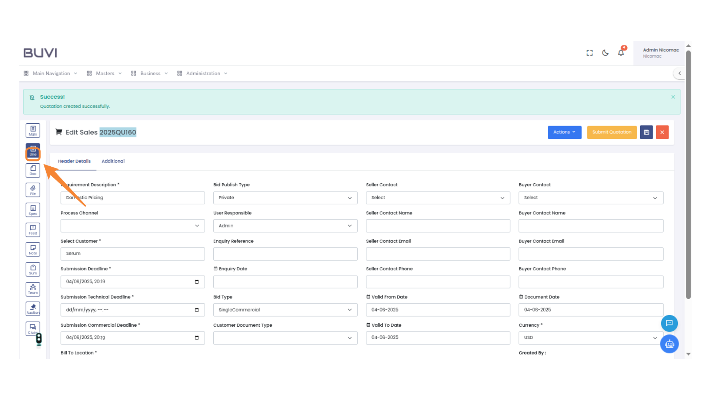Dismiss the success notification
The height and width of the screenshot is (400, 711).
673,97
